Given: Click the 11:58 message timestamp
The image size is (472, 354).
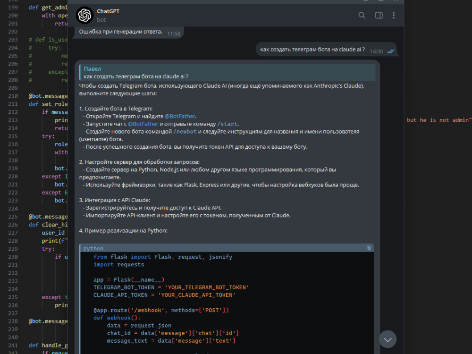Looking at the screenshot, I should pyautogui.click(x=174, y=34).
